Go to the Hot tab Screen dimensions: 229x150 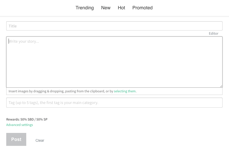[x=121, y=8]
